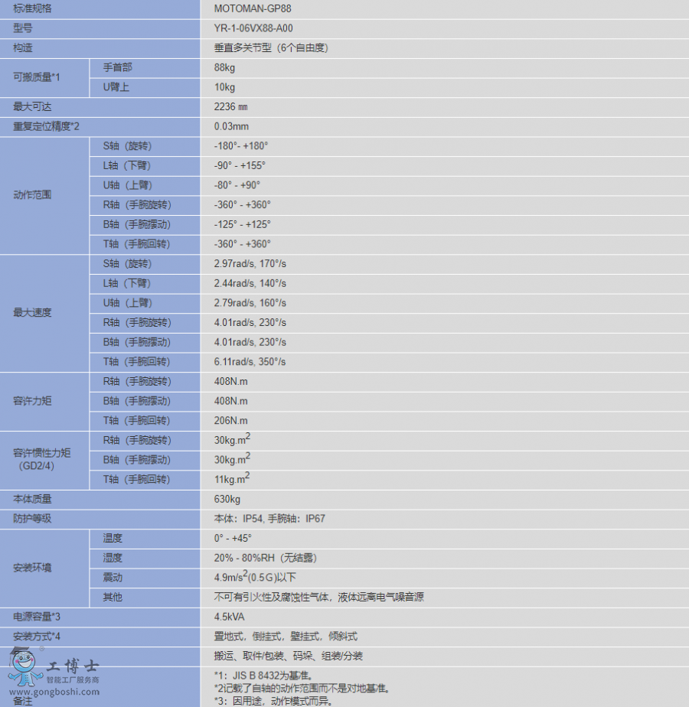Image resolution: width=689 pixels, height=707 pixels.
Task: Click the "动作范围" group label
Action: coord(32,195)
